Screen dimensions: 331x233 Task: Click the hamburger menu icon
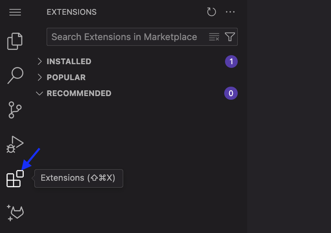pos(15,12)
